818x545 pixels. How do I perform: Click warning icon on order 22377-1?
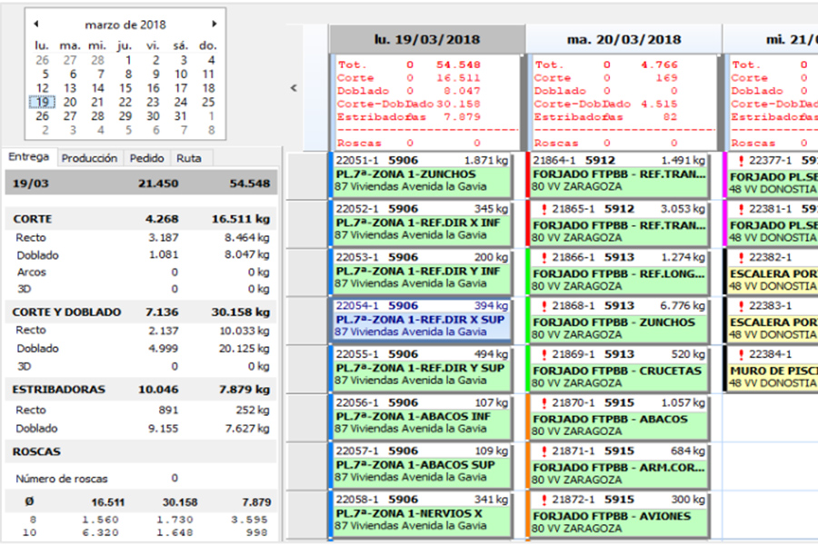coord(742,161)
